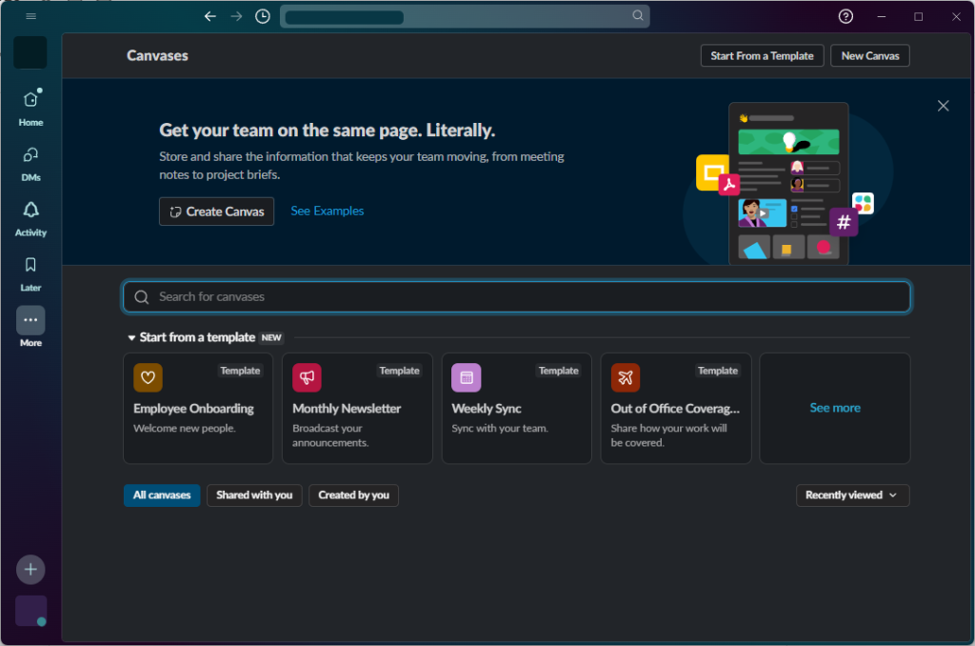Select the Shared with you filter

tap(254, 495)
